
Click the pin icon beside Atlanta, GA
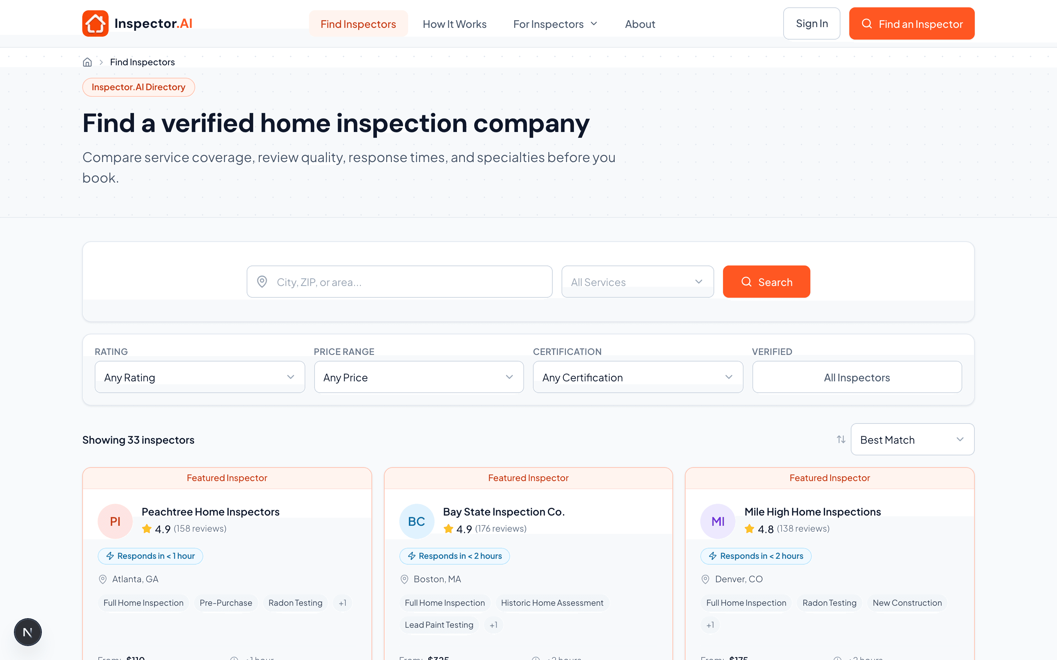pyautogui.click(x=103, y=579)
